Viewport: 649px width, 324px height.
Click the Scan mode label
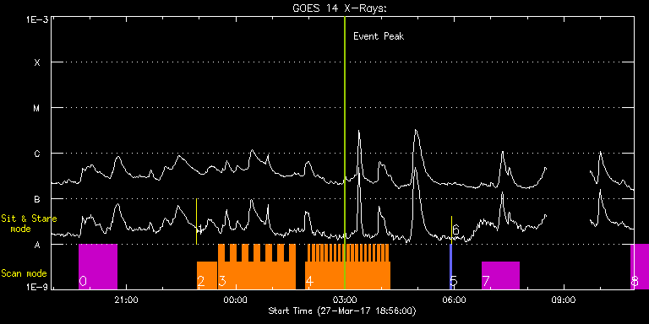24,273
